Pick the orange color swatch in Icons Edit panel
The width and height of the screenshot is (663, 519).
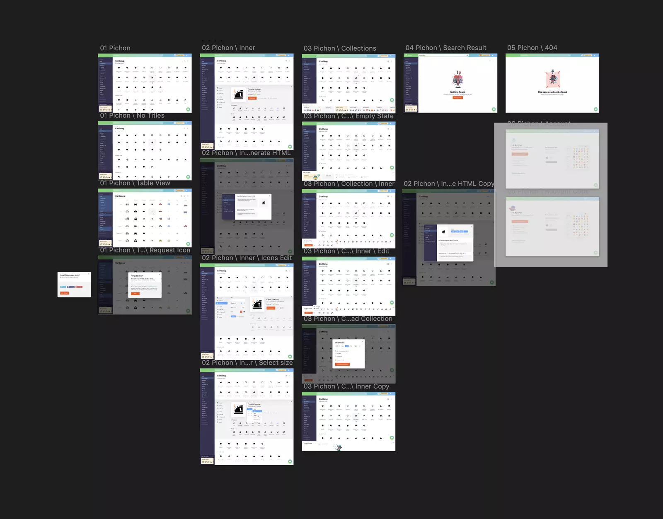coord(241,311)
